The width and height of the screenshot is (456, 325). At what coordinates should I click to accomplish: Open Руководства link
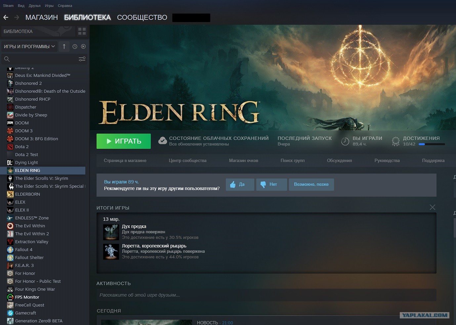tap(387, 161)
